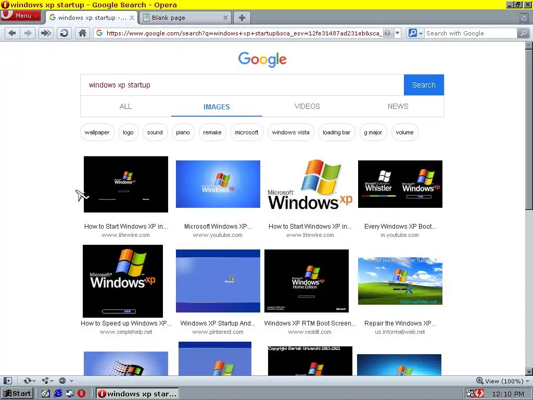Open the Repair Windows XP Startup Bliss thumbnail
Screen dimensions: 533x400
click(400, 281)
